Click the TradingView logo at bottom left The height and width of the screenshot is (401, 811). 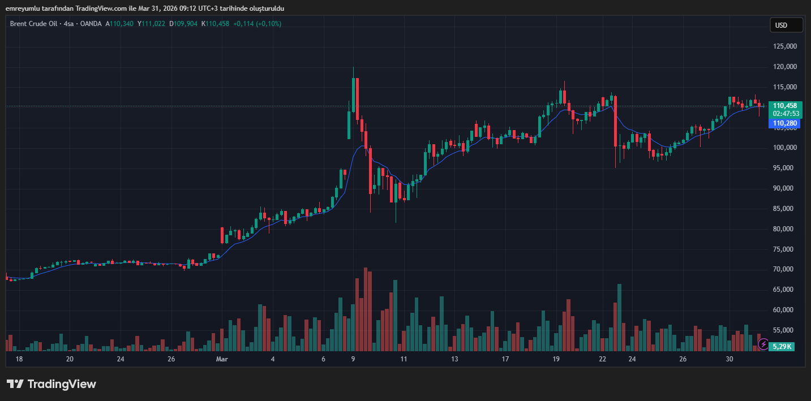(x=52, y=384)
